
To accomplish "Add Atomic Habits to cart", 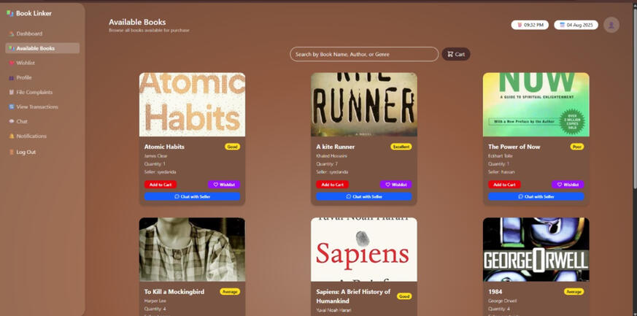I will (161, 185).
